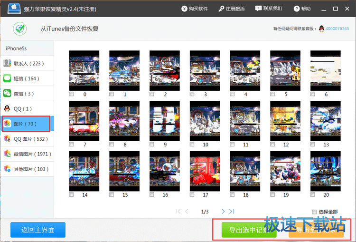Go to next page arrow
The image size is (356, 242).
click(x=223, y=212)
